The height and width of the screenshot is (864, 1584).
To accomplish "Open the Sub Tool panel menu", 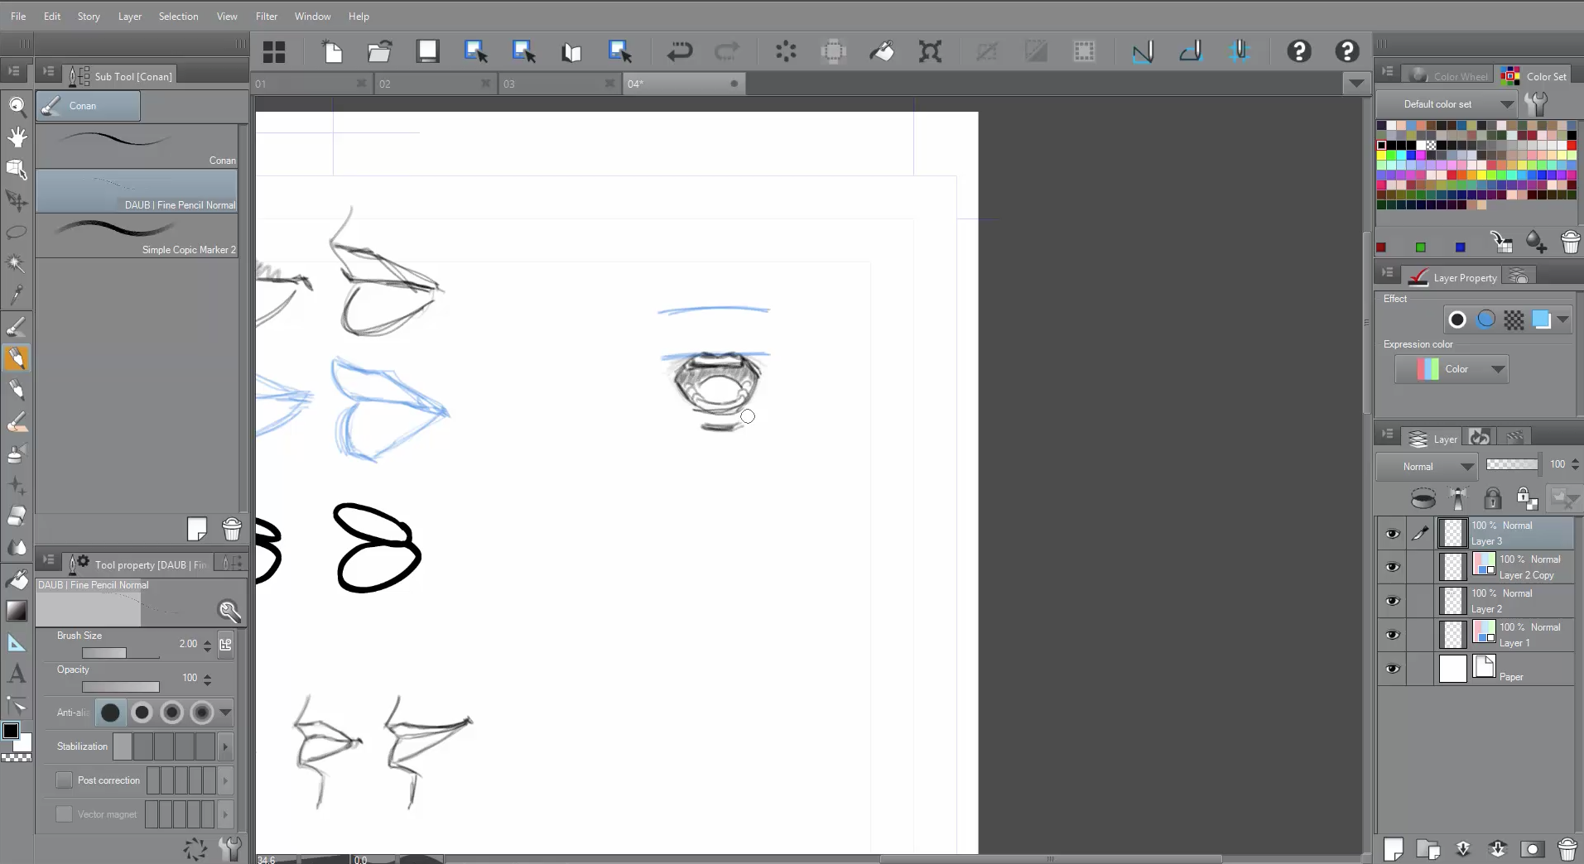I will click(x=49, y=73).
